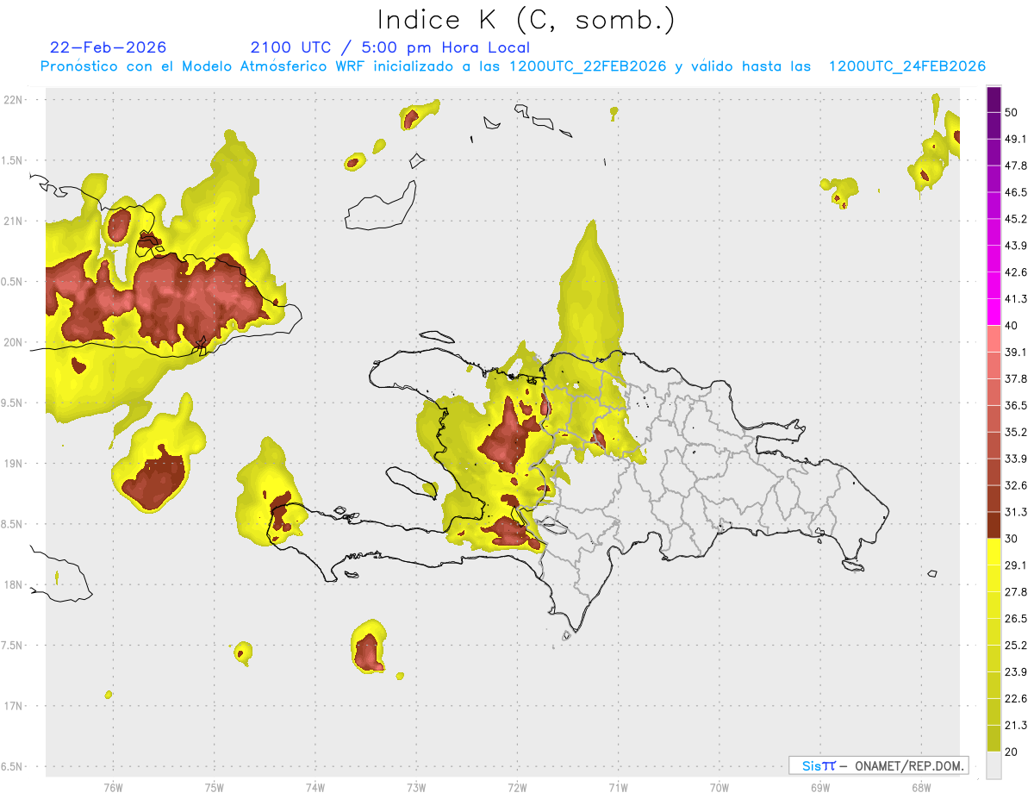1034x799 pixels.
Task: Click the 20N latitude axis label
Action: click(15, 342)
